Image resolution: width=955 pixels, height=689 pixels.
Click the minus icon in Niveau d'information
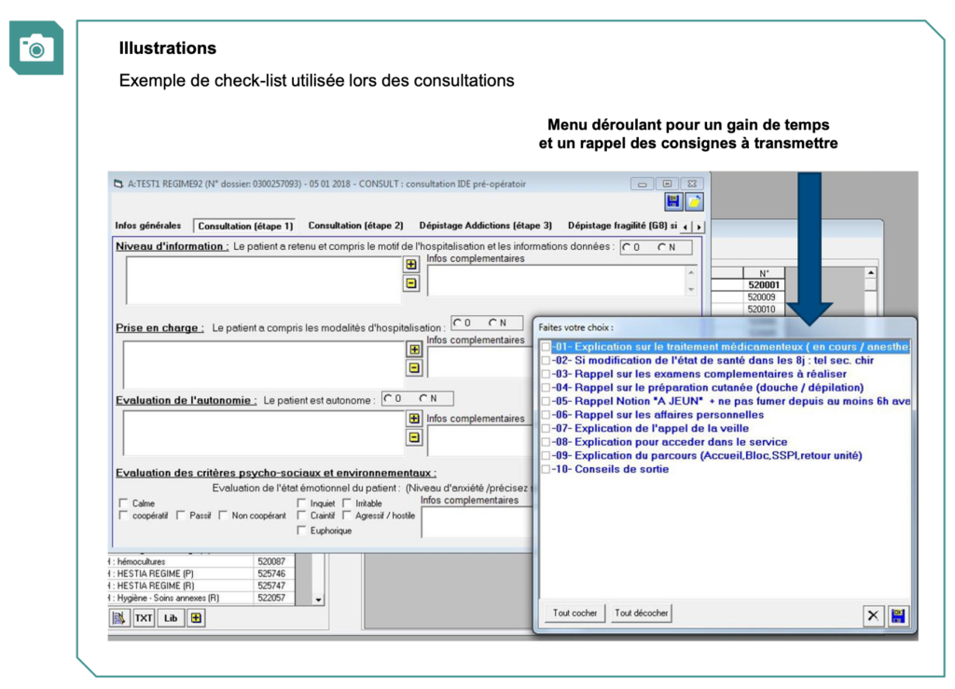click(411, 283)
